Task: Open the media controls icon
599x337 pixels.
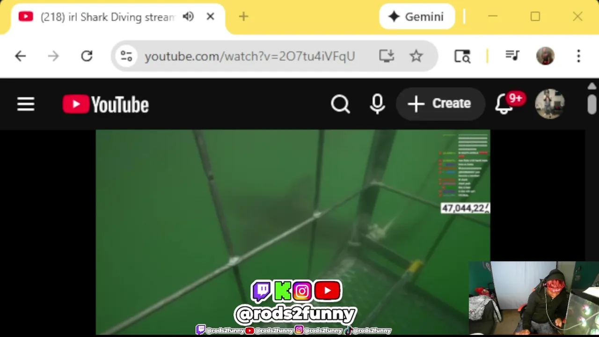Action: [x=512, y=56]
